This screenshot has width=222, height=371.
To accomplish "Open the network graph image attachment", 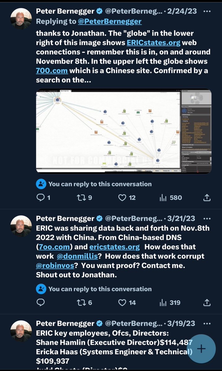I will (124, 131).
